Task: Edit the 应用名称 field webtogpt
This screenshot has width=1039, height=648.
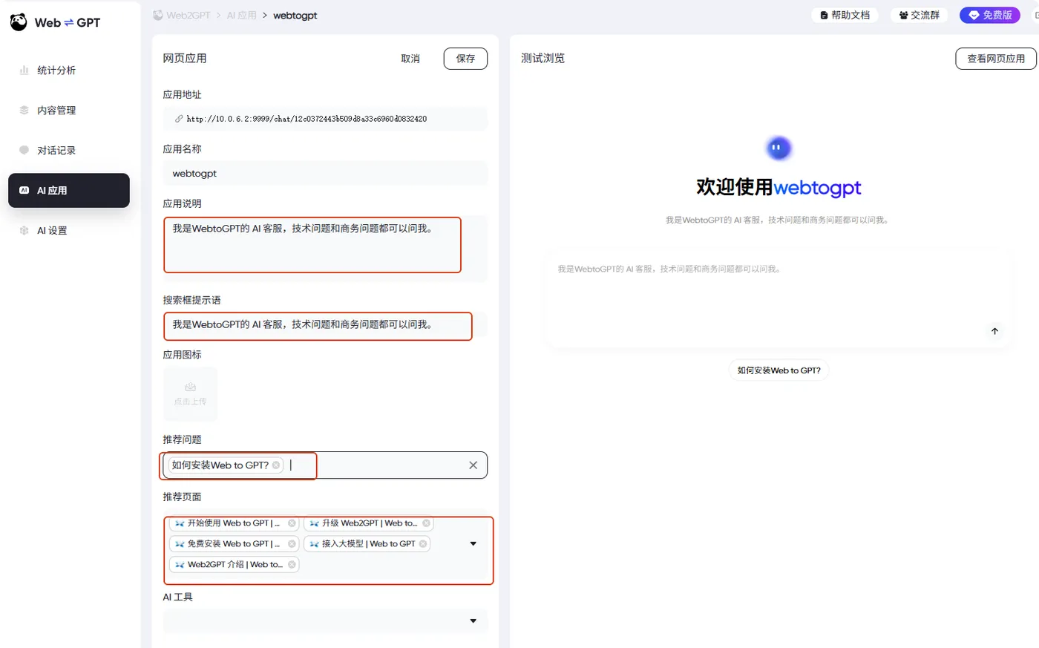Action: click(325, 174)
